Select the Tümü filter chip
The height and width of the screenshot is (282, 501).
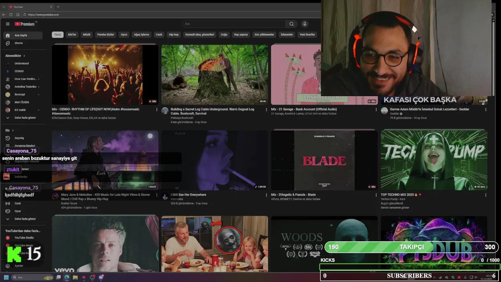click(x=58, y=34)
